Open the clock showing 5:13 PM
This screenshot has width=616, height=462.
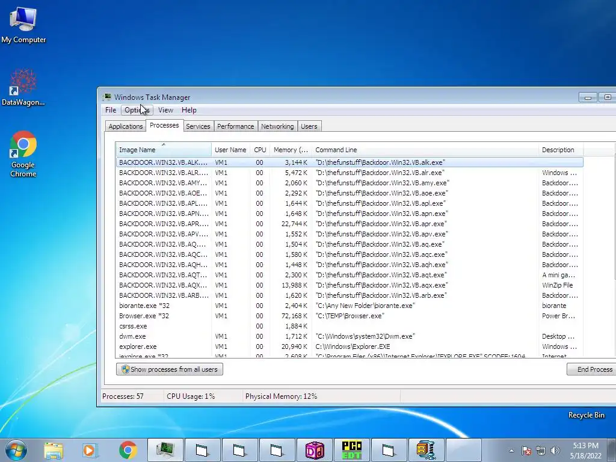[x=586, y=451]
